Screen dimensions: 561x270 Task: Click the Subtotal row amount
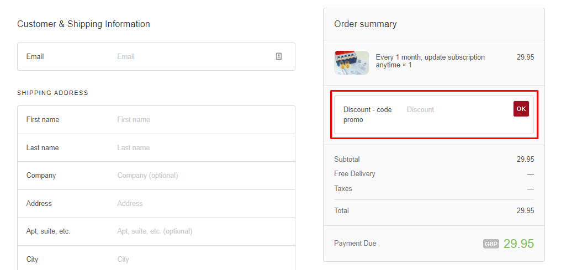click(x=525, y=159)
